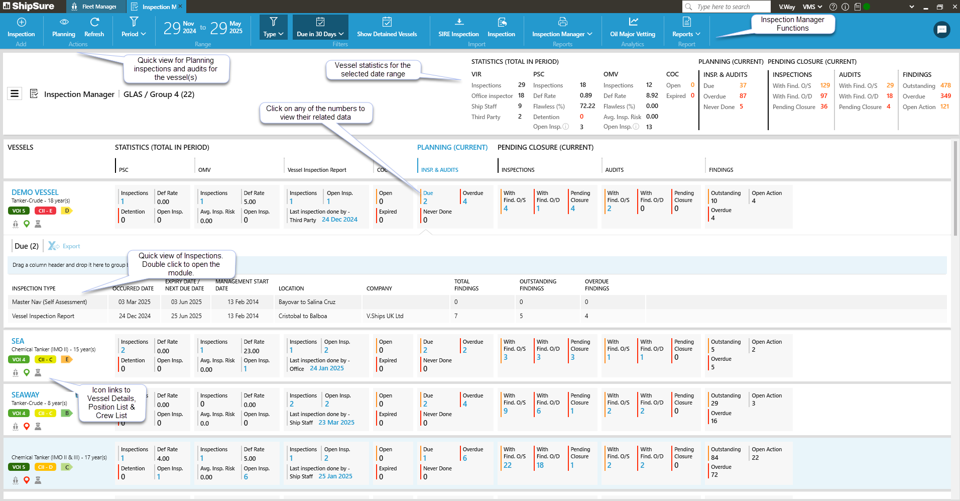Open Oil Major Vetting analytics
The image size is (960, 501).
[x=633, y=28]
